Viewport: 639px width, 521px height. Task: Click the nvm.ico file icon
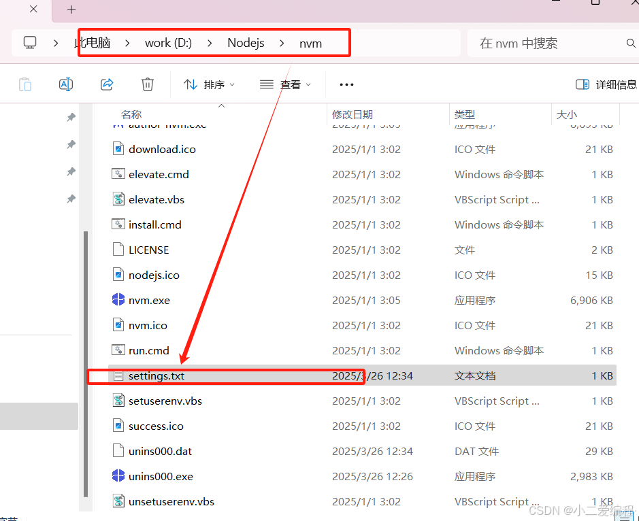(x=118, y=325)
